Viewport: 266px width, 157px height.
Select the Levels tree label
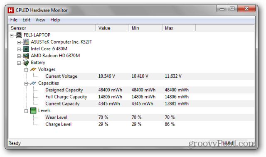click(44, 110)
